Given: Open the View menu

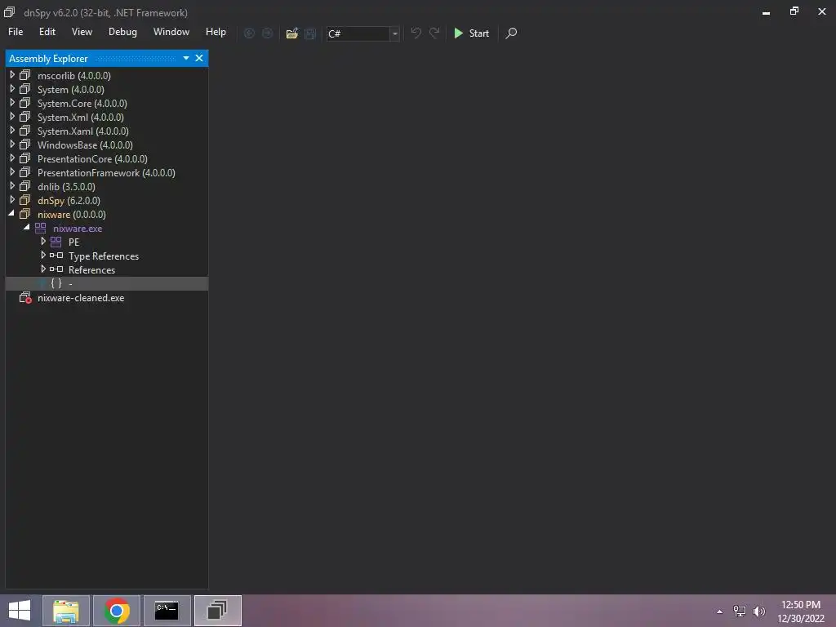Looking at the screenshot, I should (82, 32).
